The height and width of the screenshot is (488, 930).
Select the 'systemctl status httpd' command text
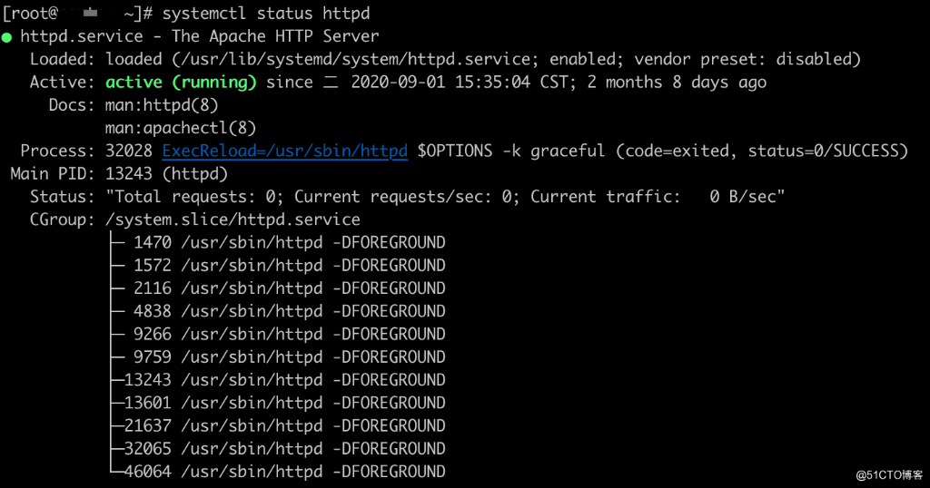pos(266,13)
